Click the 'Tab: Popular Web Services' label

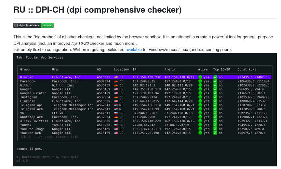coord(40,58)
